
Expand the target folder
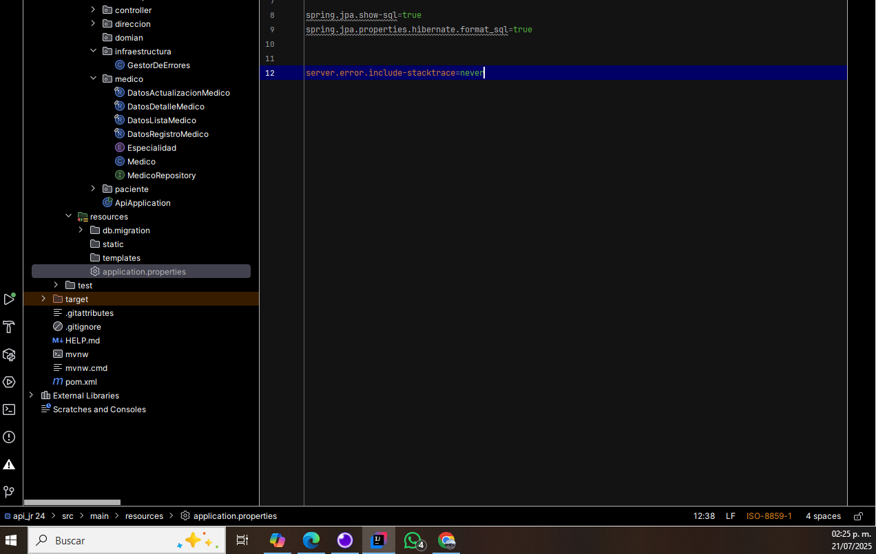pyautogui.click(x=44, y=299)
